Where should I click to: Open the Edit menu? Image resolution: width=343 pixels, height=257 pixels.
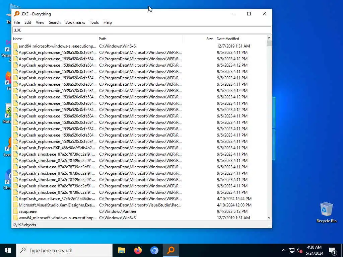coord(27,22)
